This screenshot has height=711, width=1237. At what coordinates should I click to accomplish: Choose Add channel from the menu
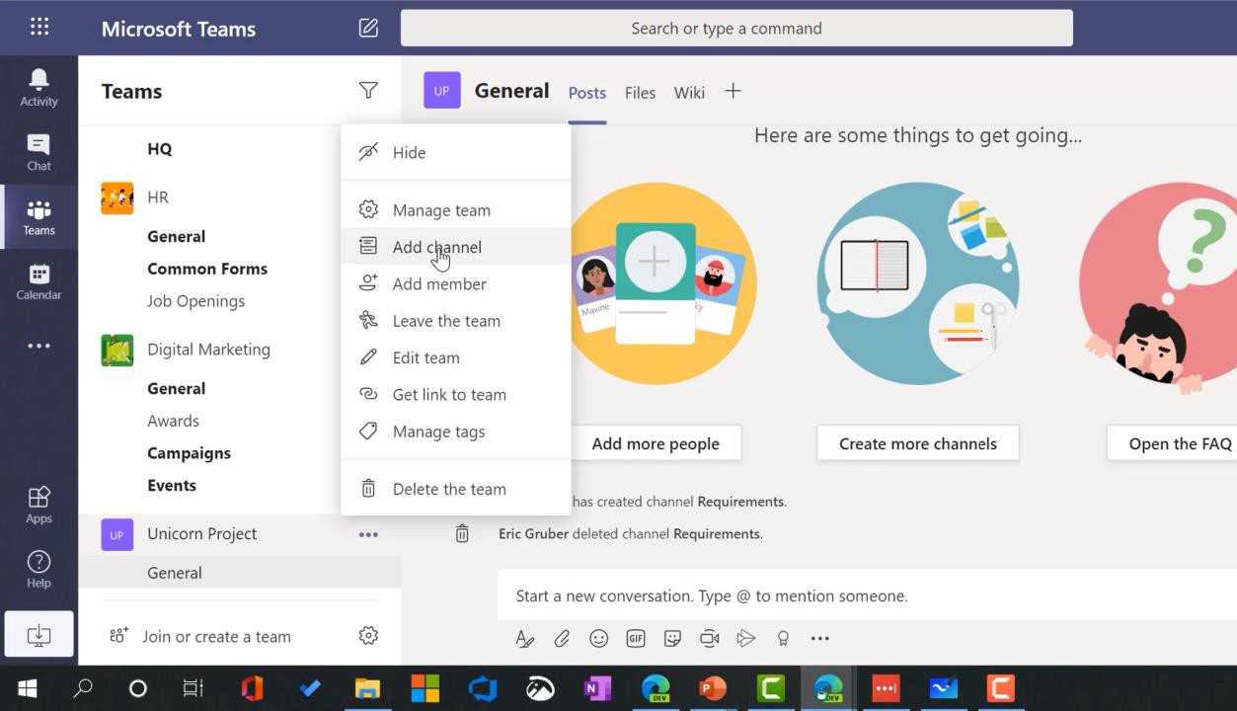click(456, 247)
